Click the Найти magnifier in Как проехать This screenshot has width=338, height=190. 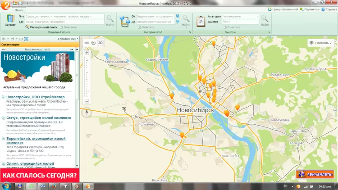[x=186, y=19]
